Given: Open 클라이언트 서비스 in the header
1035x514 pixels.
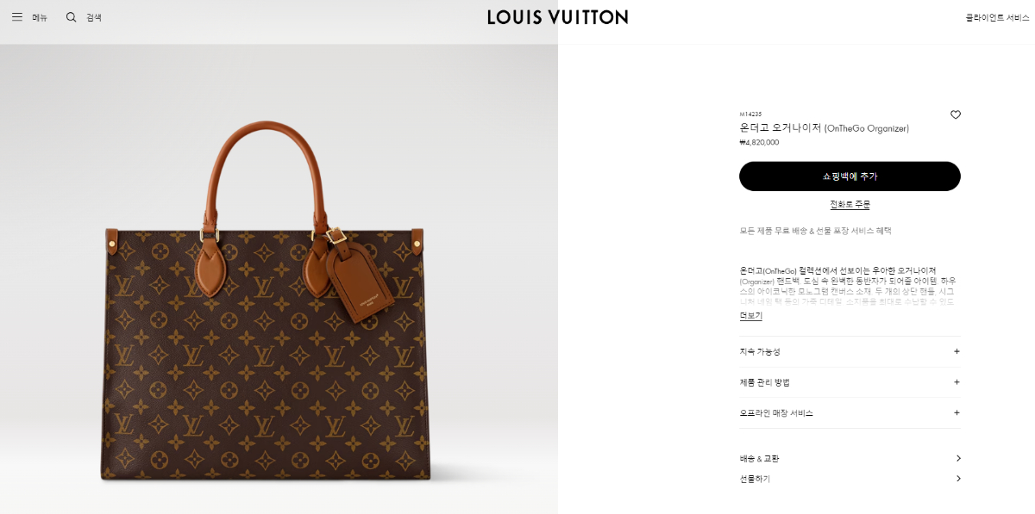Looking at the screenshot, I should coord(997,17).
